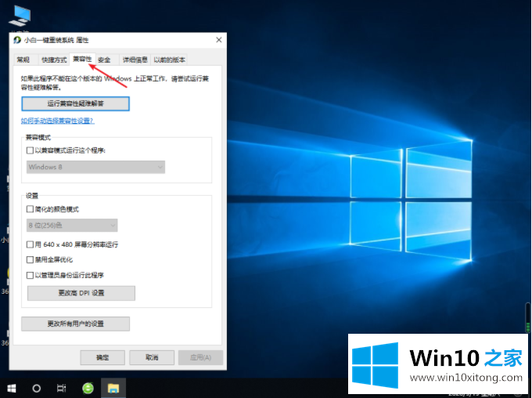This screenshot has width=532, height=398.
Task: Cancel the dialog with 取消 button
Action: pyautogui.click(x=152, y=357)
